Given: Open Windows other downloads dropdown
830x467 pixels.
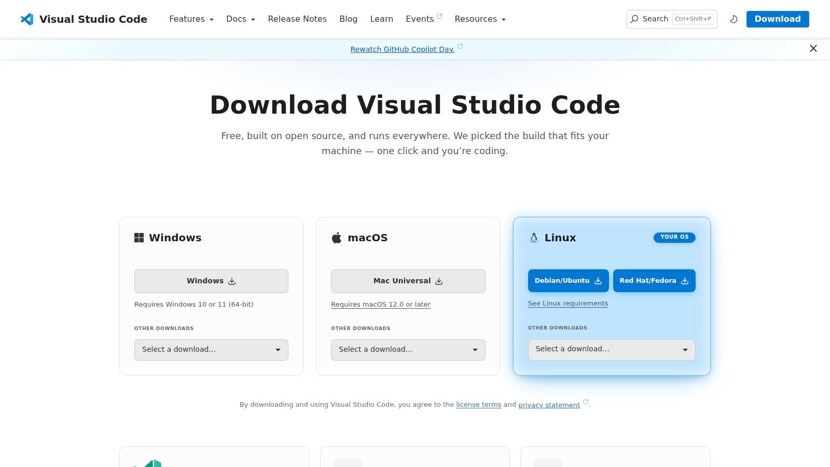Looking at the screenshot, I should click(211, 350).
